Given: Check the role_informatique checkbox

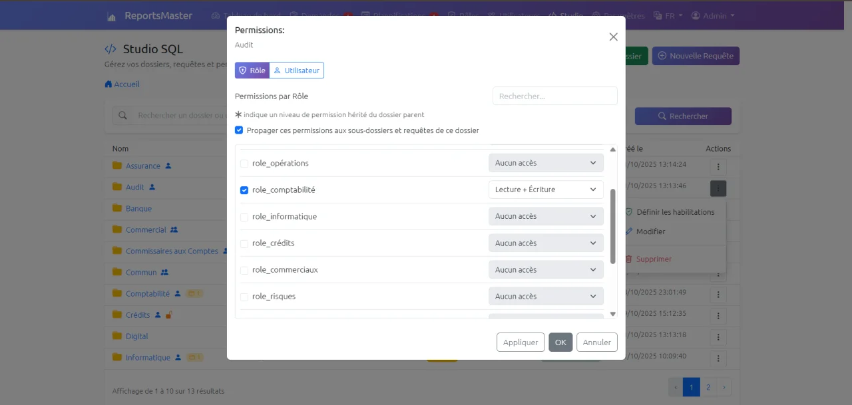Looking at the screenshot, I should 244,217.
